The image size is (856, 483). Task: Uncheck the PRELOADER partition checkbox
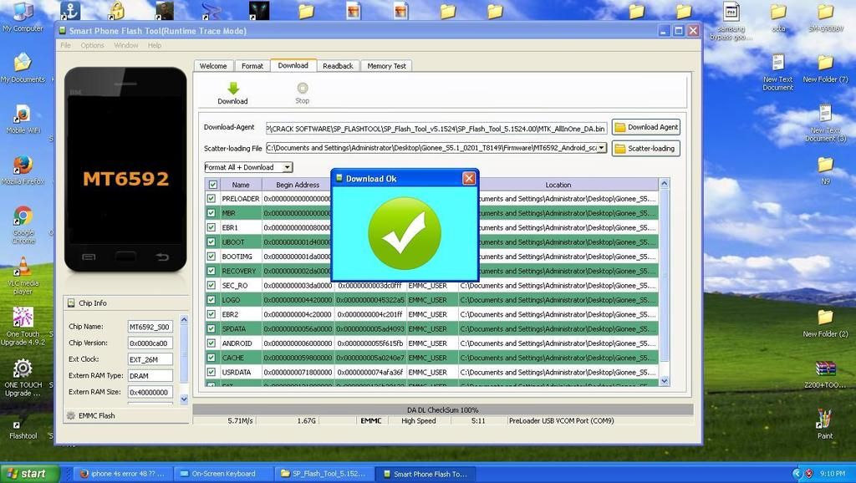click(x=211, y=199)
